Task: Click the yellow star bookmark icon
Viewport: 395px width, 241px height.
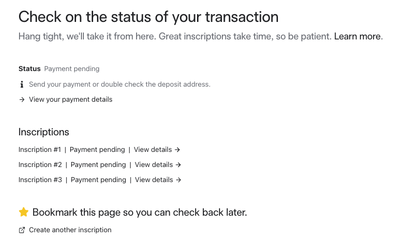Action: tap(24, 212)
